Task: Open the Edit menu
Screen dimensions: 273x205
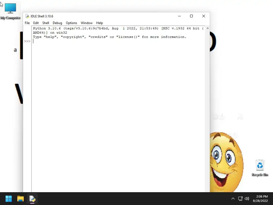Action: coord(36,23)
